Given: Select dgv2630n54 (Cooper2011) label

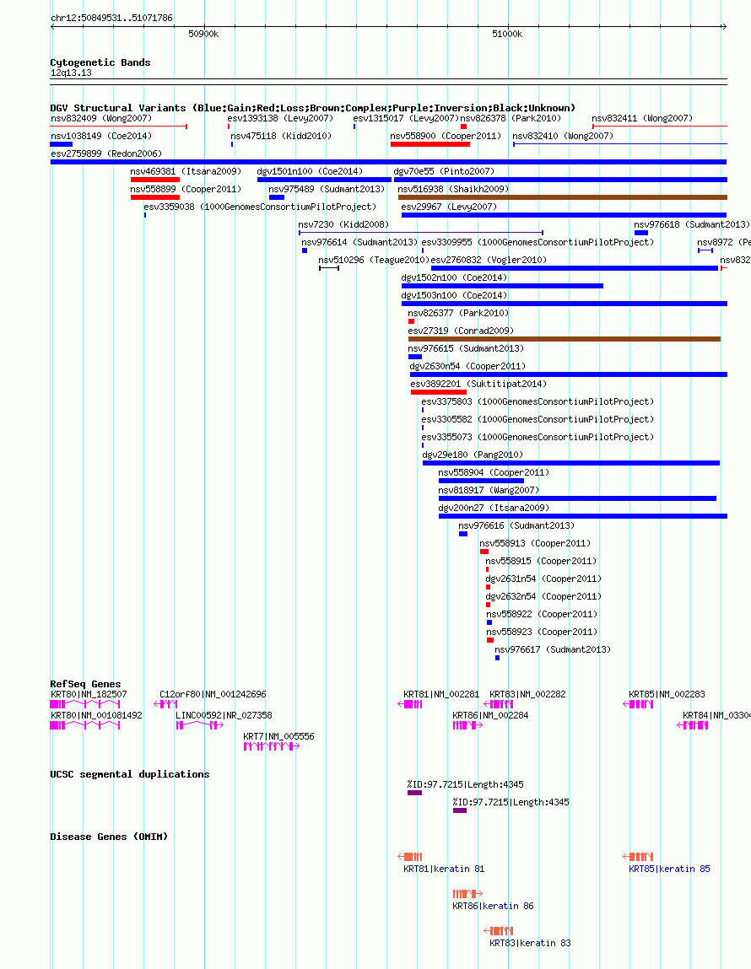Looking at the screenshot, I should click(467, 367).
